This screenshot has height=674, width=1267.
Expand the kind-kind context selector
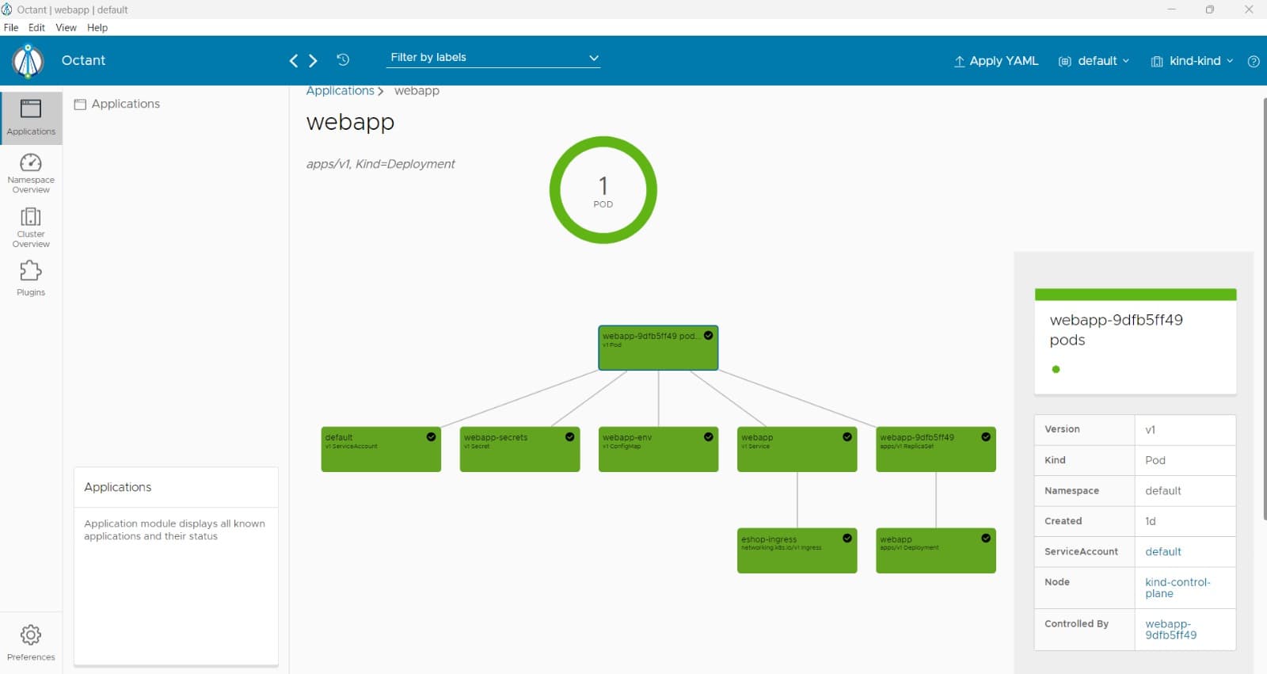[x=1192, y=61]
